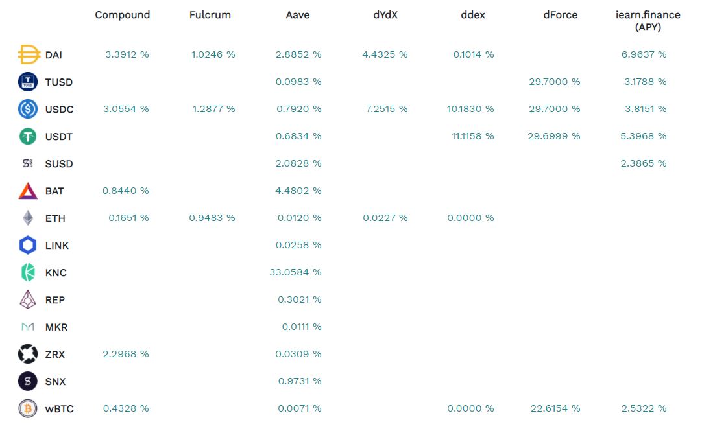Click the wBTC bitcoin icon
This screenshot has width=702, height=433.
pyautogui.click(x=28, y=408)
